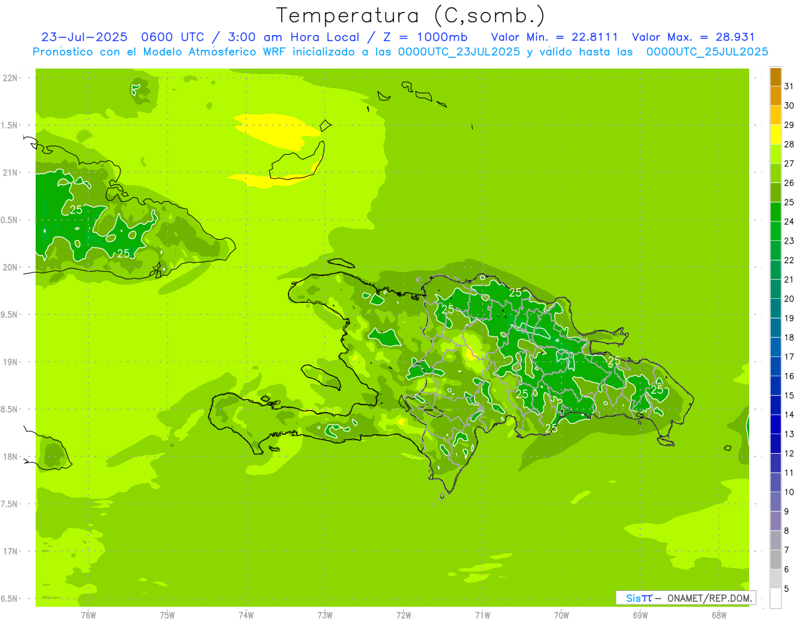Click colorbar value 14
Screen dimensions: 807x624
tap(789, 415)
